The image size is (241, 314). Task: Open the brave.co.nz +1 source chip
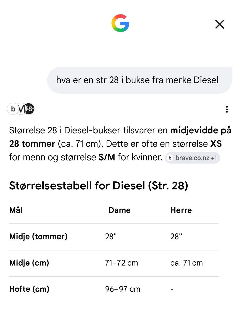click(193, 158)
